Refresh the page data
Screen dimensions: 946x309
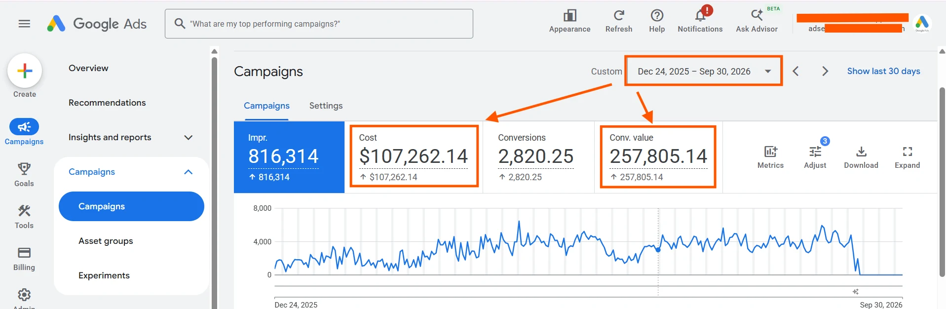619,21
